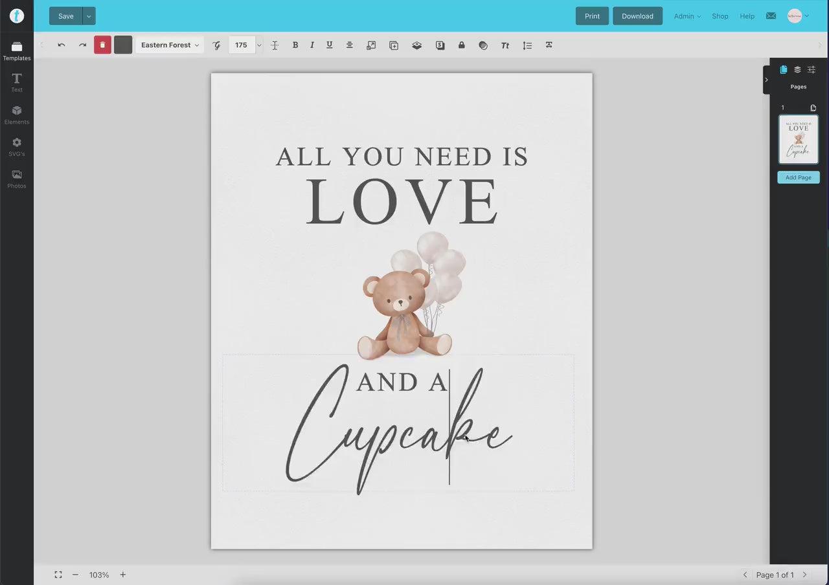Open the Admin menu

[687, 16]
